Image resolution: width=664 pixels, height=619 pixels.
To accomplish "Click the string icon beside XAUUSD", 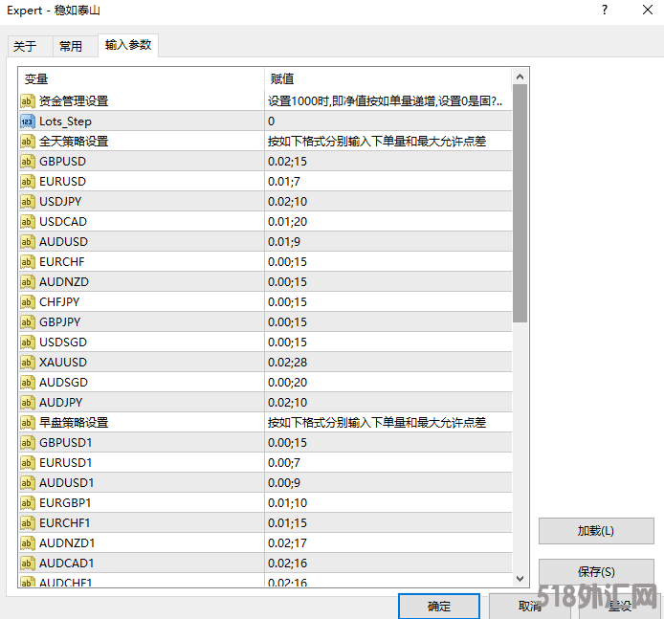I will pos(28,362).
